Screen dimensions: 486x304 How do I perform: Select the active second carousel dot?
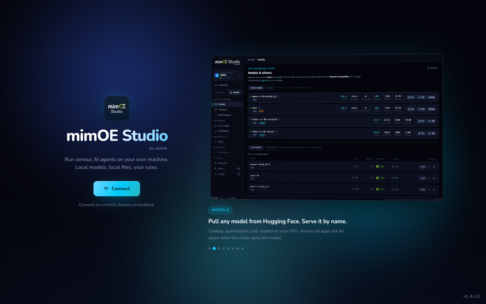point(214,249)
